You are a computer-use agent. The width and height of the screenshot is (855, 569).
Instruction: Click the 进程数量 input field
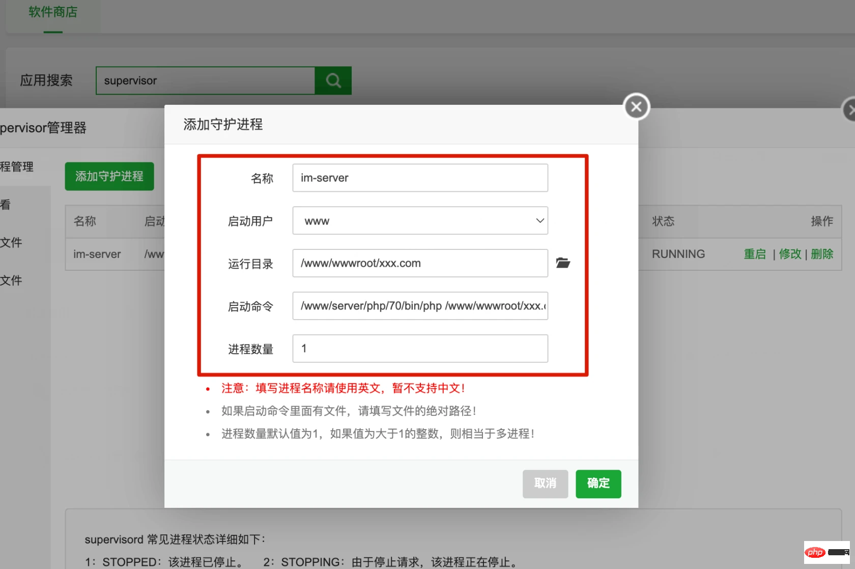pos(420,349)
